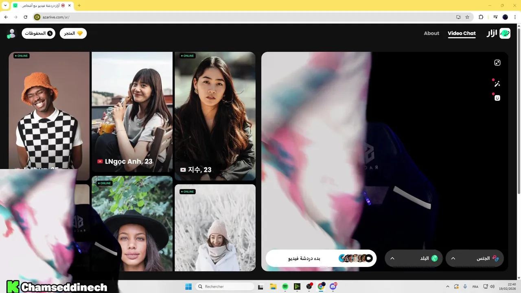The height and width of the screenshot is (293, 521).
Task: Switch to the Video Chat tab
Action: pos(462,33)
